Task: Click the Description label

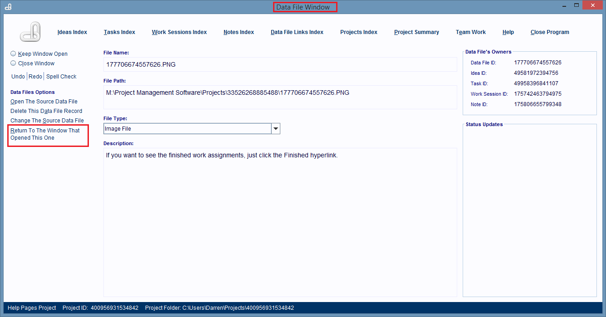Action: (x=118, y=143)
